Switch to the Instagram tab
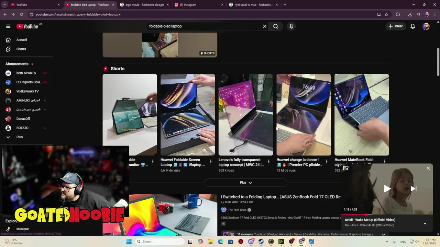The image size is (440, 247). (x=199, y=5)
